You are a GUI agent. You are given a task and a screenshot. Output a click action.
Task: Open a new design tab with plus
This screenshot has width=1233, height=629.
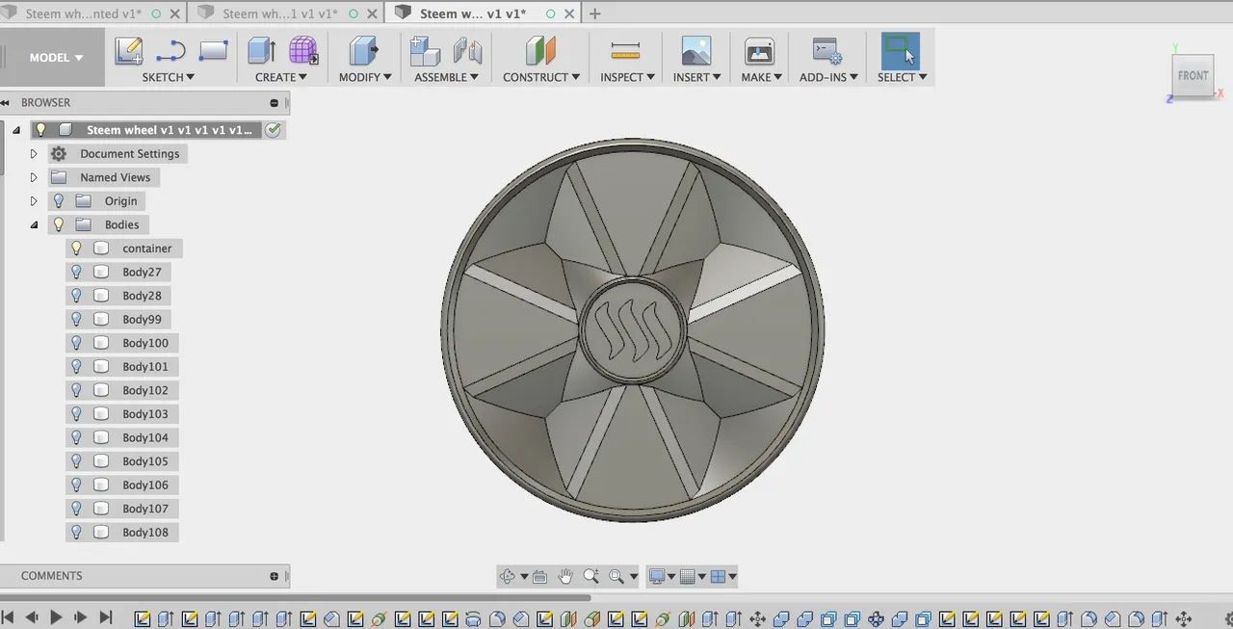[594, 13]
